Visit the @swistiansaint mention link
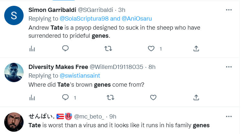 [80, 76]
